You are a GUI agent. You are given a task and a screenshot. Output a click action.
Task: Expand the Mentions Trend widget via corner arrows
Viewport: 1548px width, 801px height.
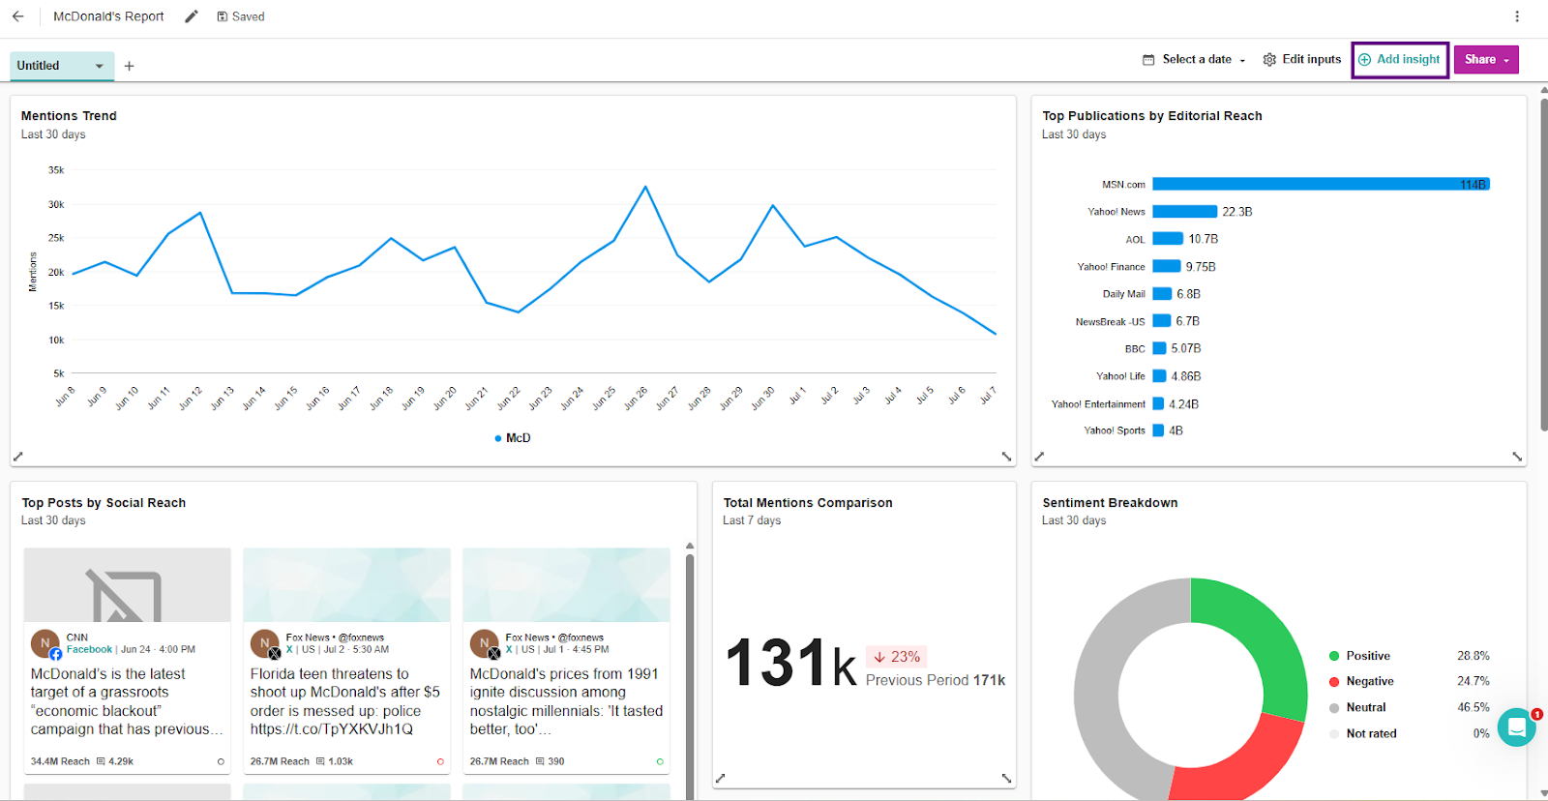17,456
